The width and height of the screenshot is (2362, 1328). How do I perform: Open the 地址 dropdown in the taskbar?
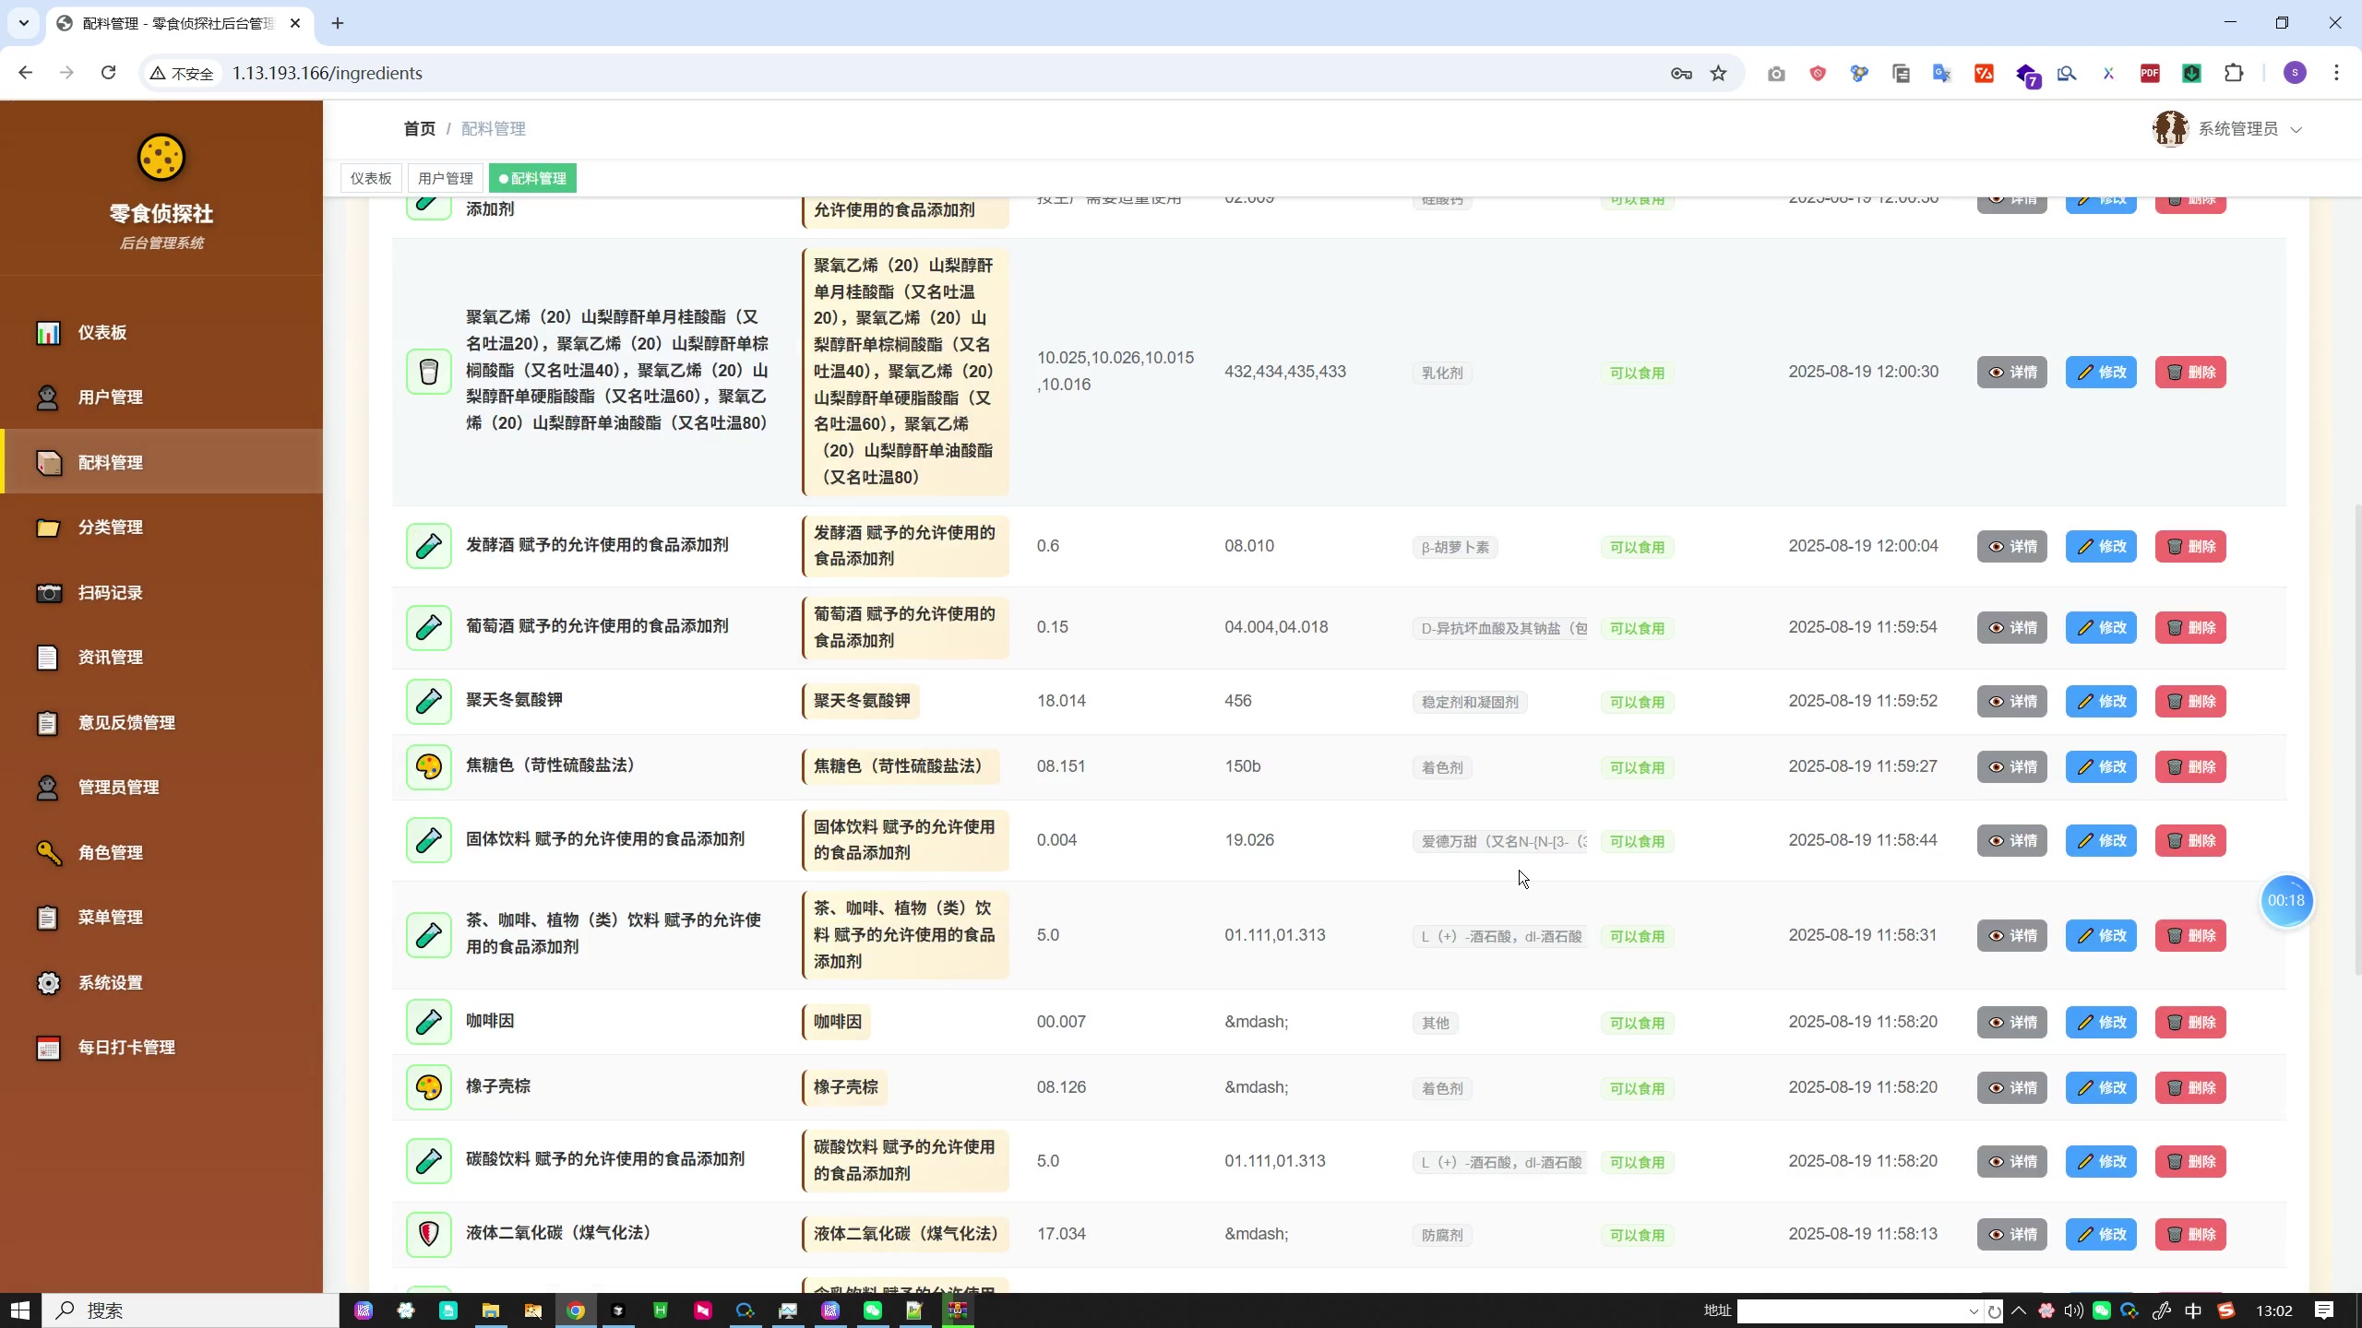[1973, 1310]
